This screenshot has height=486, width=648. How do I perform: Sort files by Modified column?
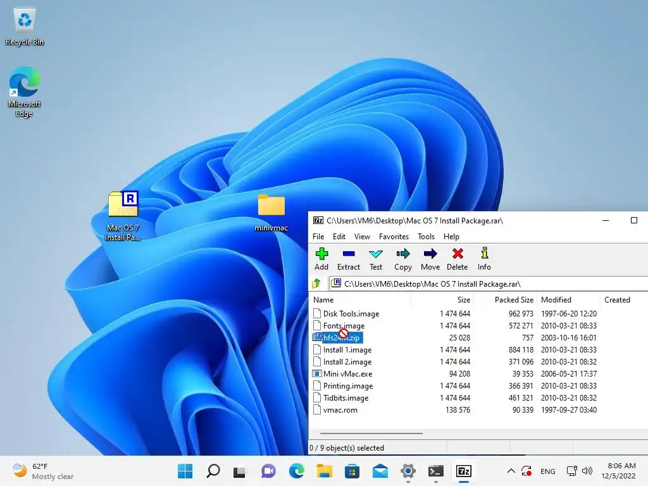568,299
